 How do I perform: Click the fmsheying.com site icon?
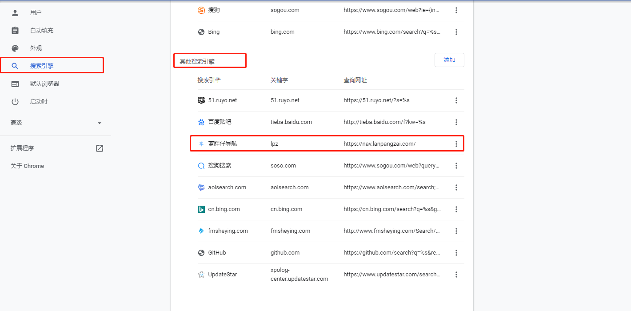click(201, 231)
